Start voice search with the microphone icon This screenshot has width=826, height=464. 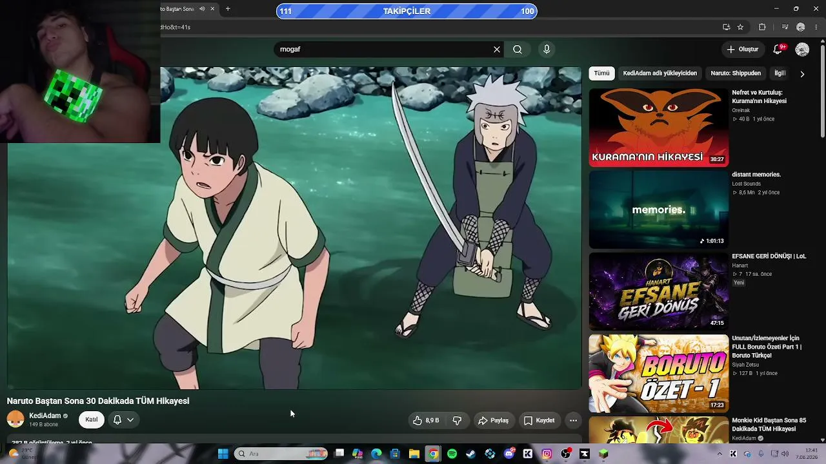point(547,49)
